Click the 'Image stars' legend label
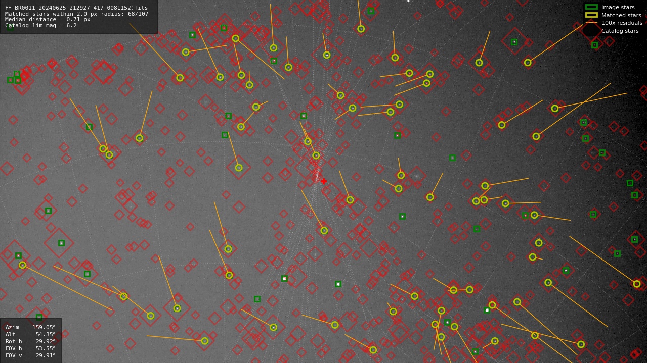The width and height of the screenshot is (647, 363). coord(618,8)
